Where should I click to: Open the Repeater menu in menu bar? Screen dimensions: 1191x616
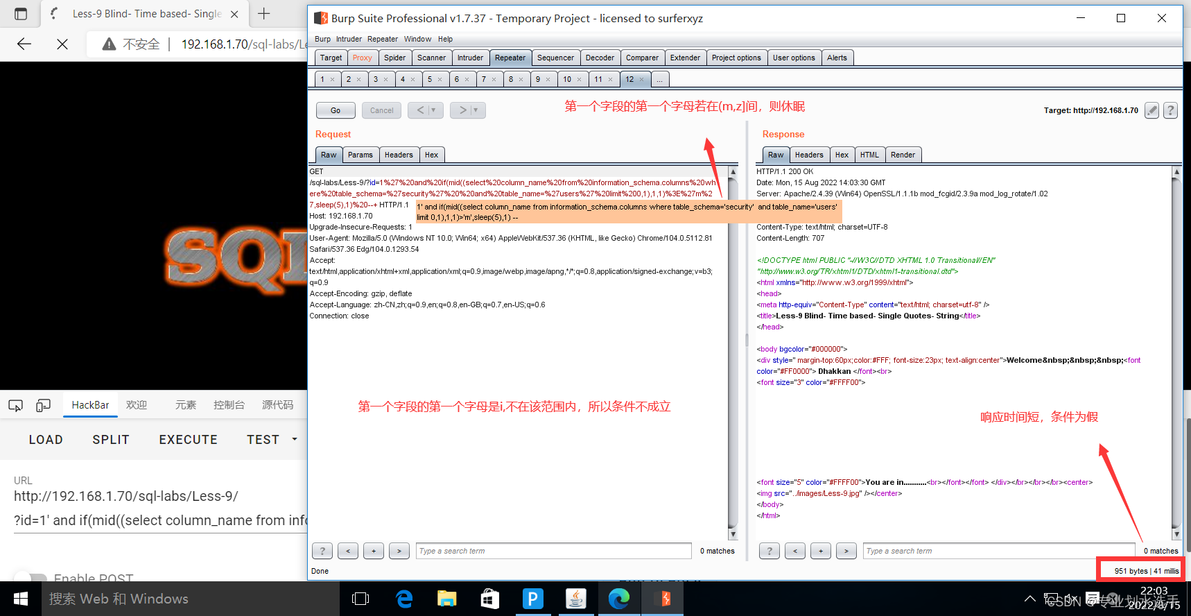coord(383,39)
